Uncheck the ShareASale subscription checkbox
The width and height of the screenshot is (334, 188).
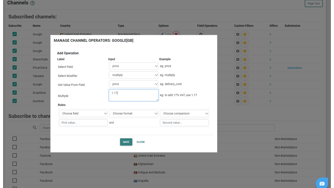(15, 59)
